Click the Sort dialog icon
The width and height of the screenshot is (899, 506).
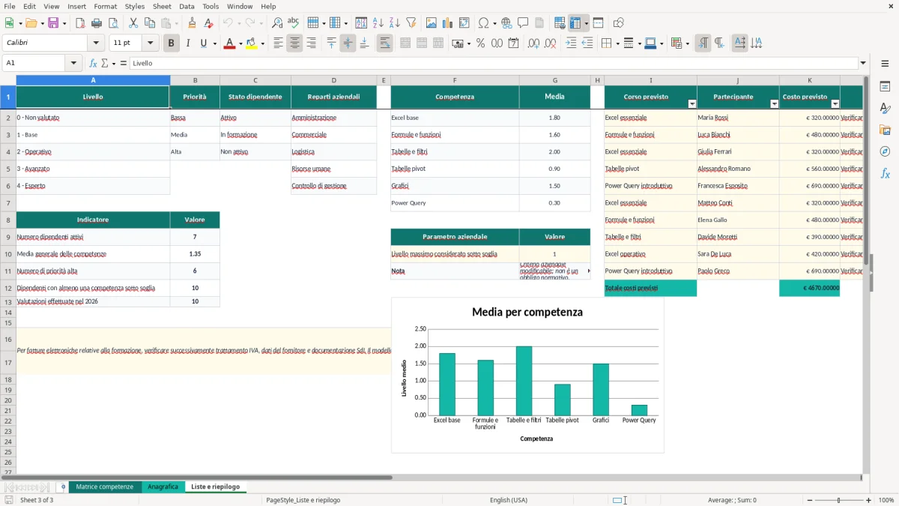point(361,23)
